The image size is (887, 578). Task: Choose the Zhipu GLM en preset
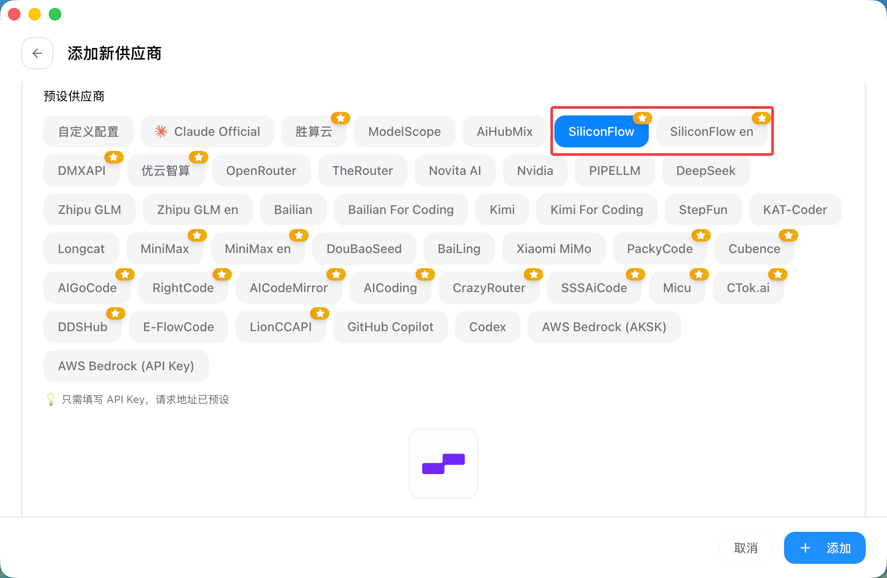click(197, 210)
